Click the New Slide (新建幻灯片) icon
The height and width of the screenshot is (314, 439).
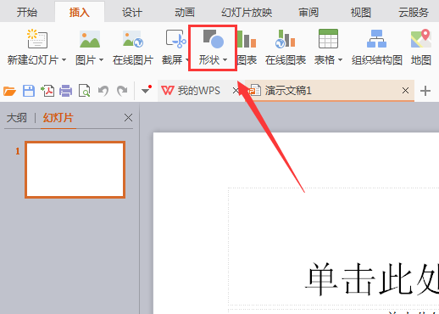(x=37, y=38)
